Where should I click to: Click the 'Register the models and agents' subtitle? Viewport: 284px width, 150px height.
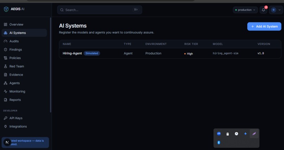point(106,32)
